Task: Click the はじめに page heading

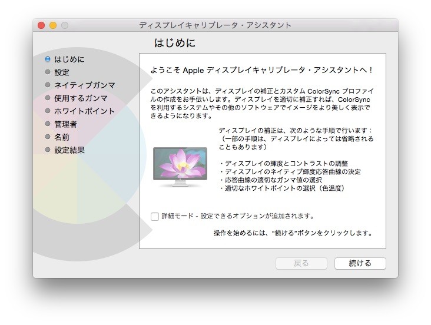Action: [175, 43]
